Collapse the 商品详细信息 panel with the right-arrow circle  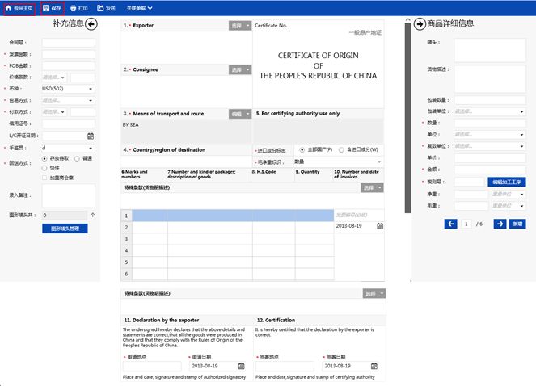point(420,24)
